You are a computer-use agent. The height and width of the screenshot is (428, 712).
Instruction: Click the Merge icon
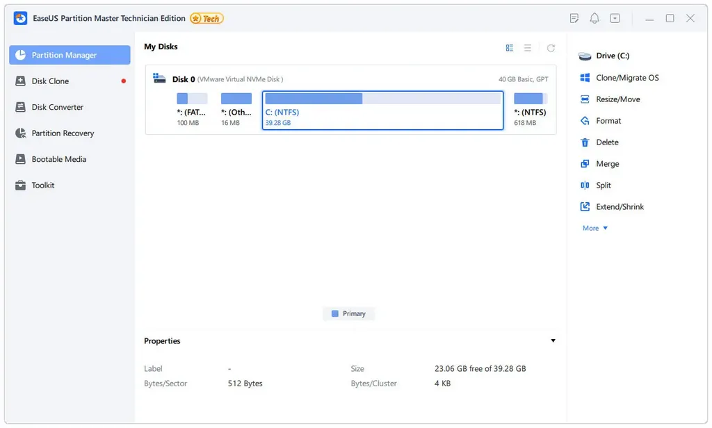(x=585, y=164)
